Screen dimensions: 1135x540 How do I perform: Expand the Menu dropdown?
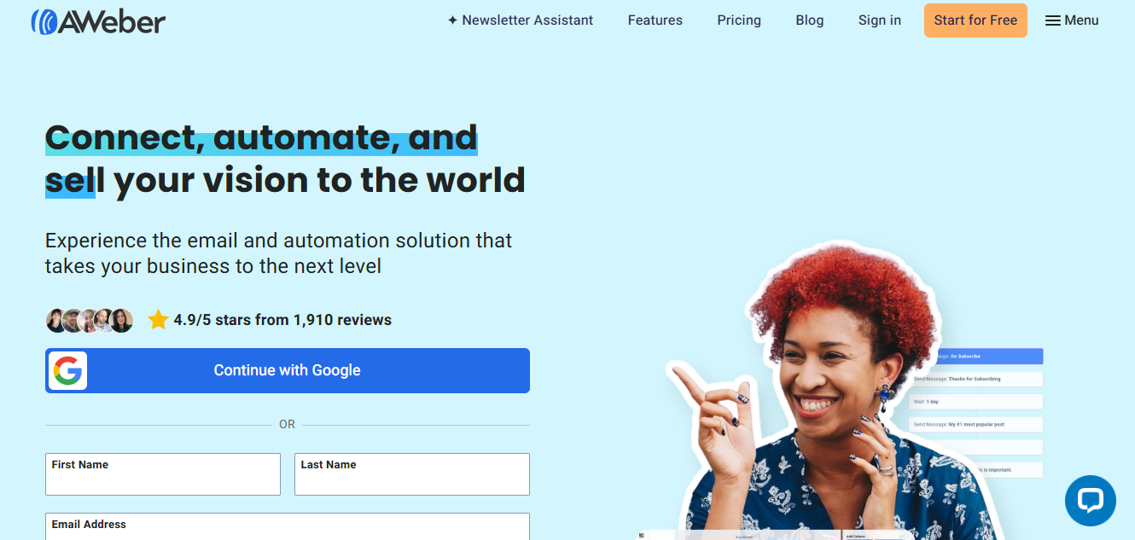[x=1072, y=20]
